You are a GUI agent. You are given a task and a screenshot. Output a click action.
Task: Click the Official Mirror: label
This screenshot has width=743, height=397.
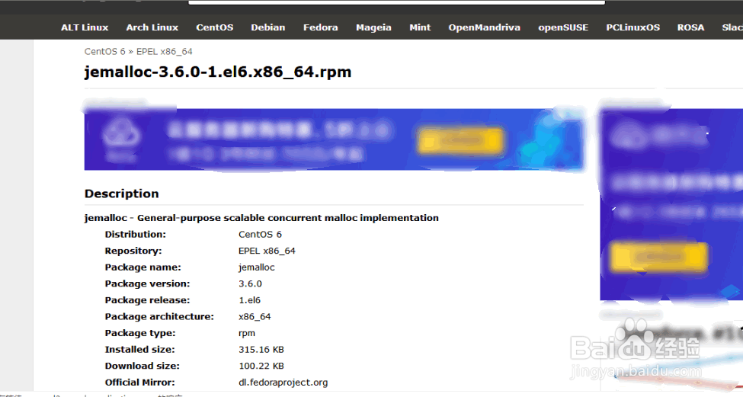(x=139, y=383)
